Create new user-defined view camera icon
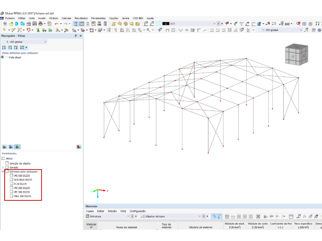The width and height of the screenshot is (322, 241). click(x=5, y=147)
